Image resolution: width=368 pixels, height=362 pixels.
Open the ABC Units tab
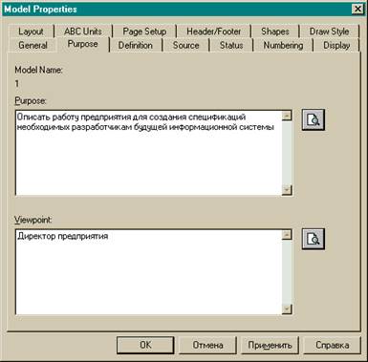click(x=83, y=32)
